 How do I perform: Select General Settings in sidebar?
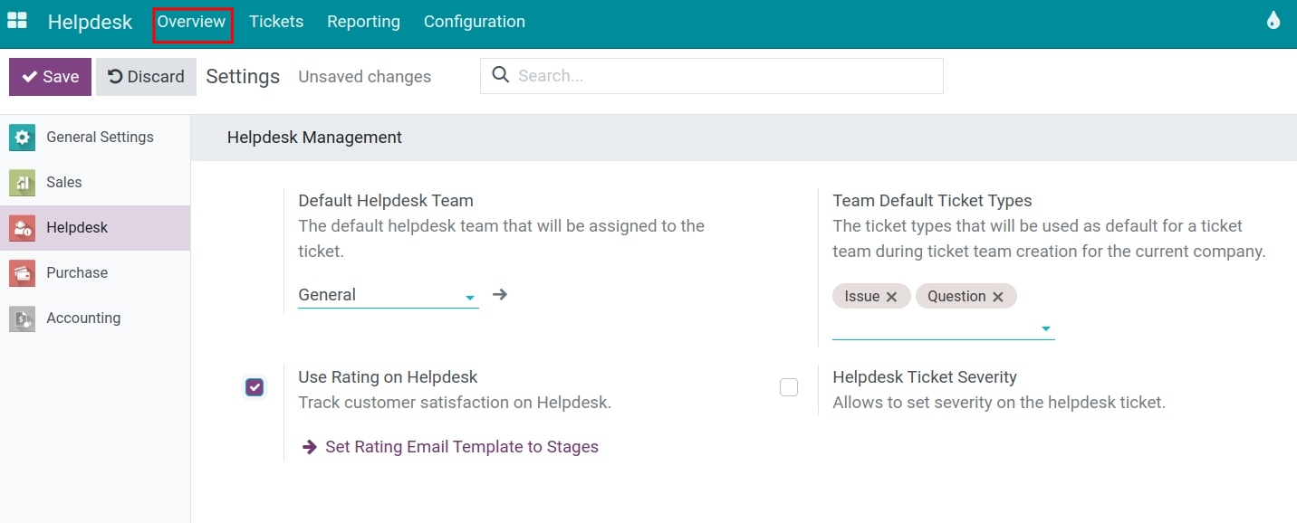(95, 138)
